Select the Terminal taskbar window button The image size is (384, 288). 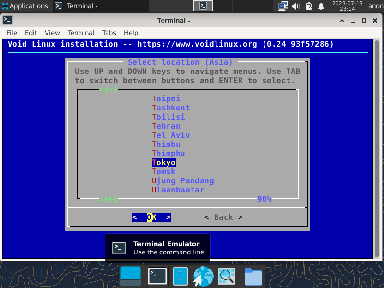100,6
